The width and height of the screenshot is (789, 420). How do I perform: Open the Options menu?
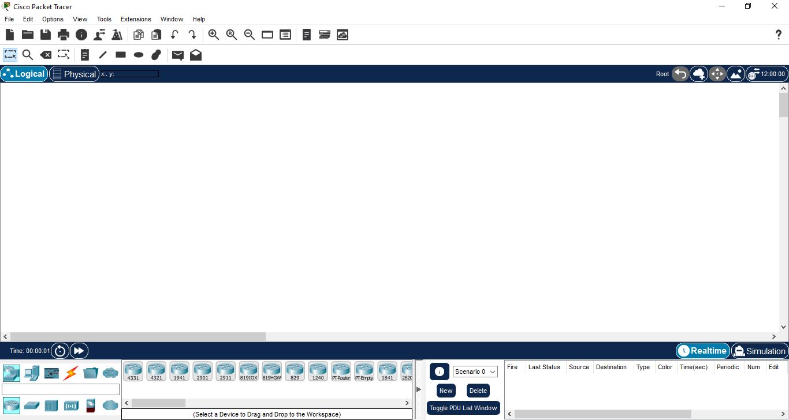(53, 19)
